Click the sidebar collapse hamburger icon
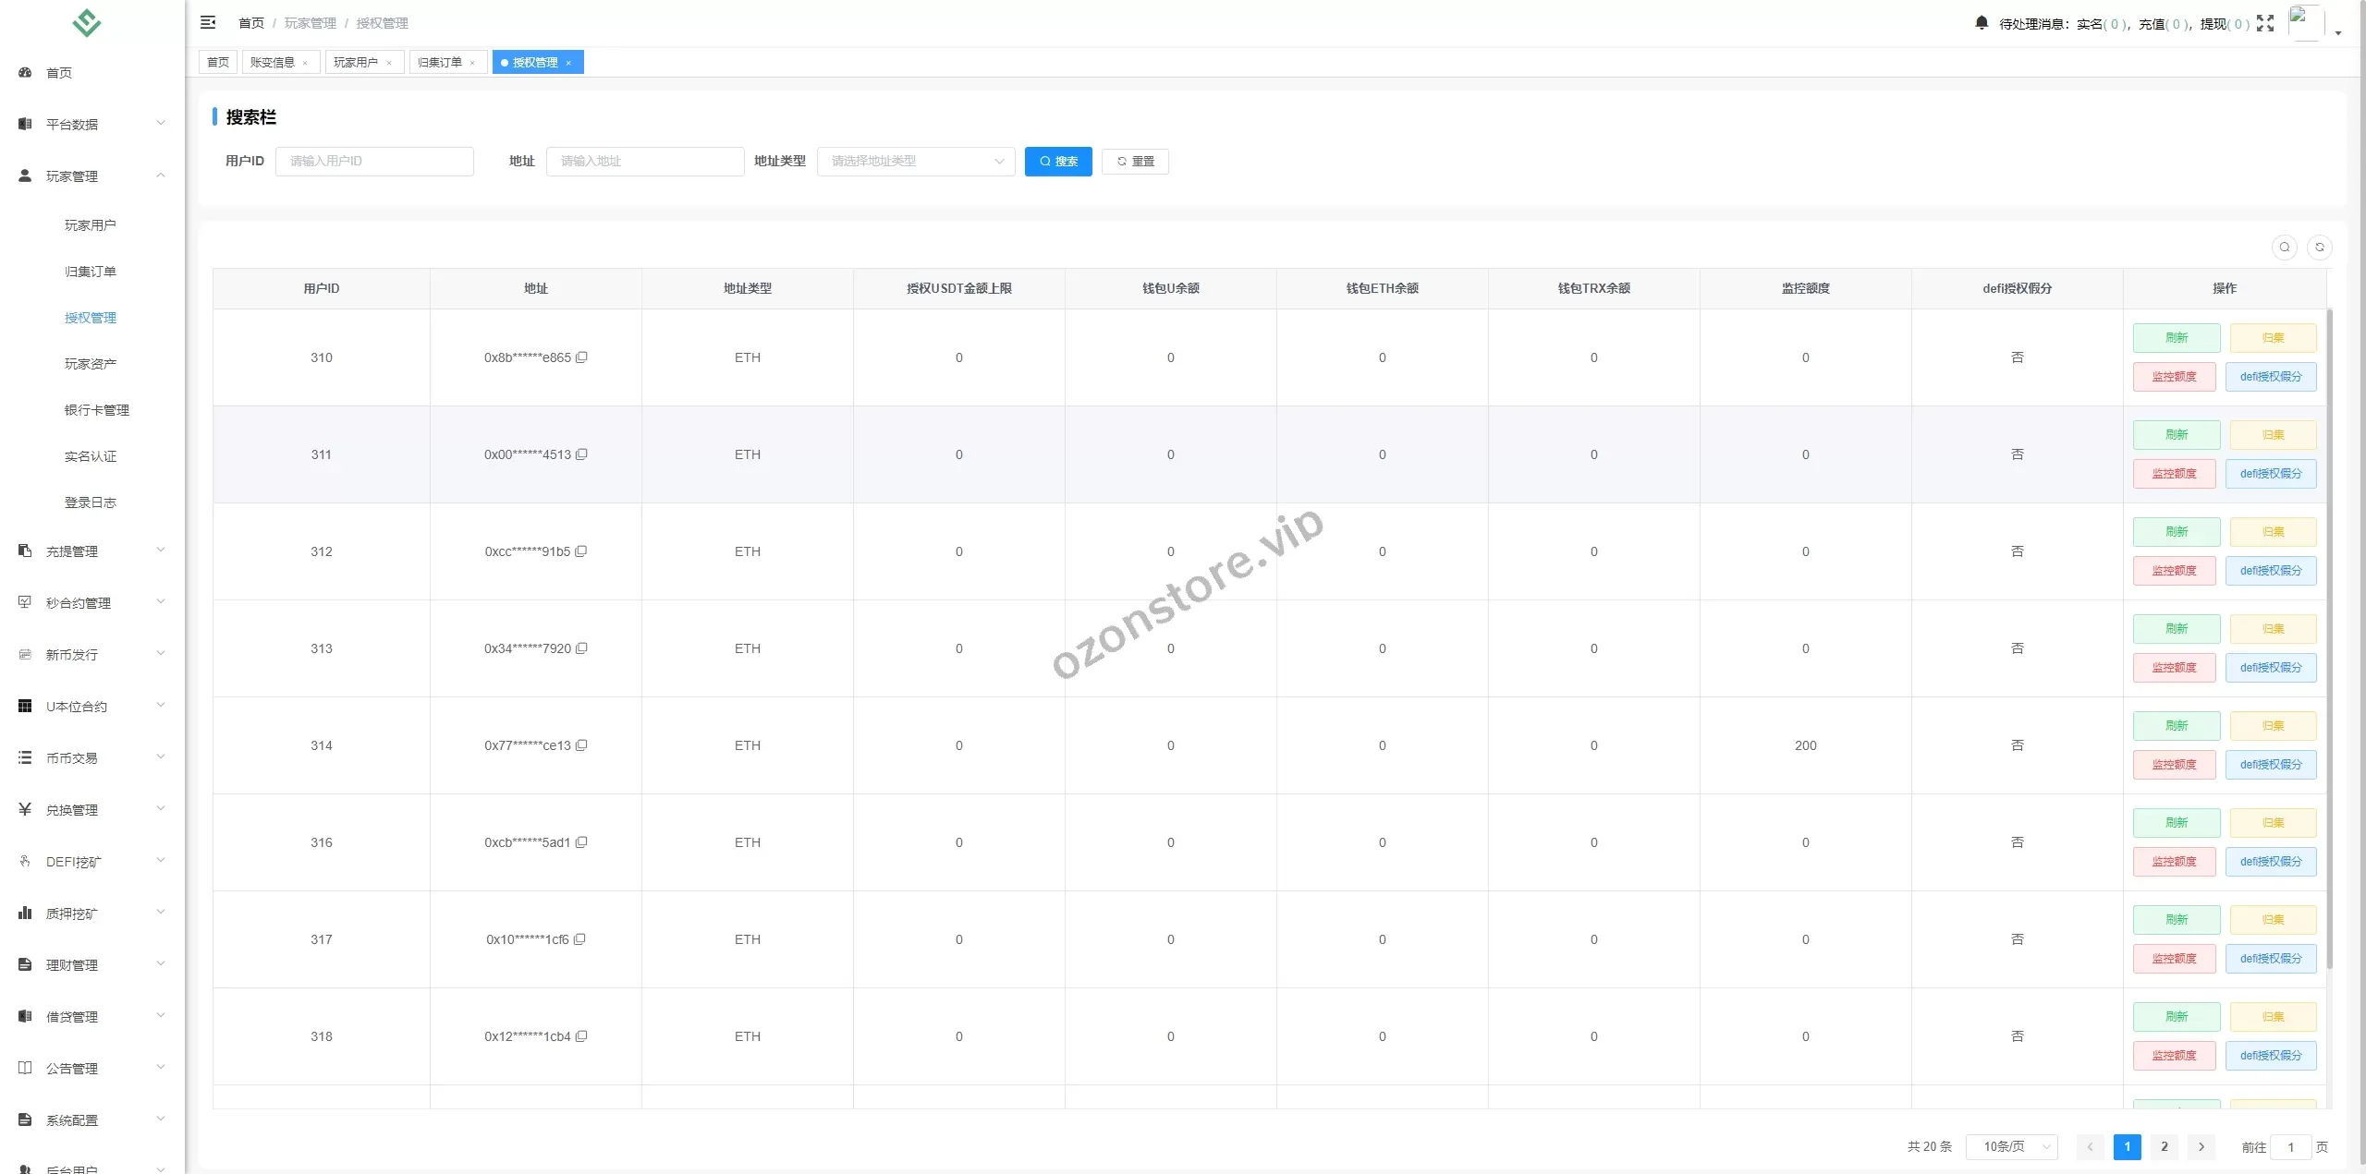This screenshot has height=1174, width=2366. coord(208,22)
